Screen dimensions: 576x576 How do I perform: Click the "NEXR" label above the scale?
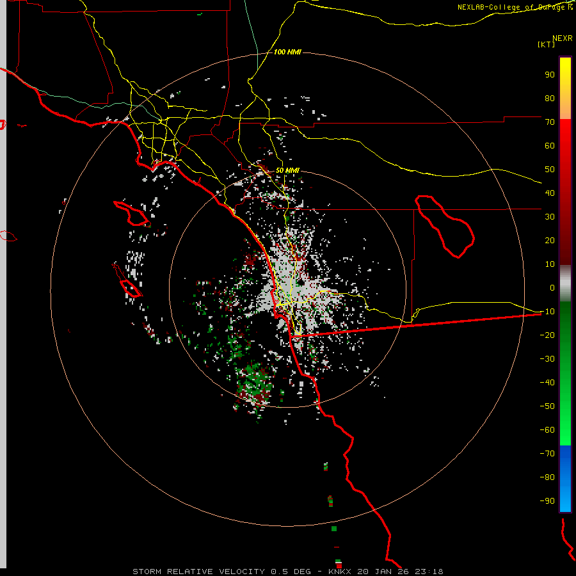(563, 38)
